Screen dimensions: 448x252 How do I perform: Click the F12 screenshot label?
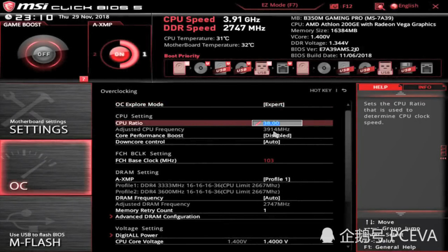point(347,6)
